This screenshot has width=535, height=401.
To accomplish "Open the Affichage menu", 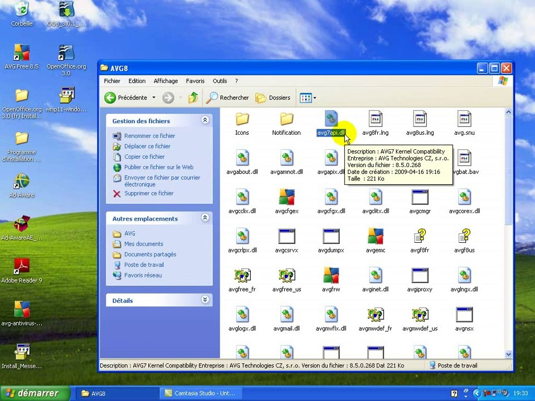I will (166, 81).
